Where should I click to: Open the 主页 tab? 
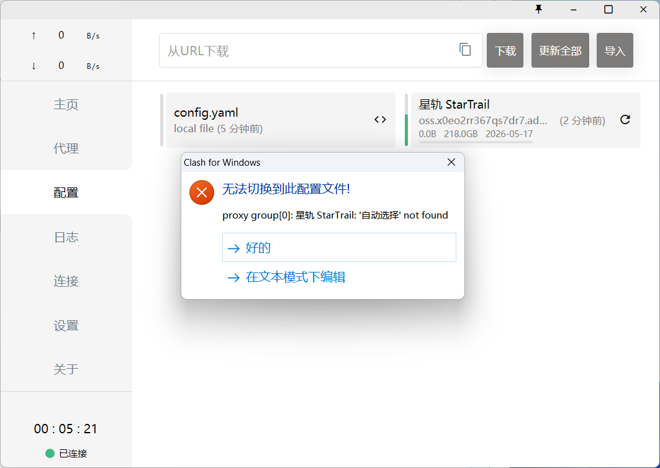tap(66, 104)
